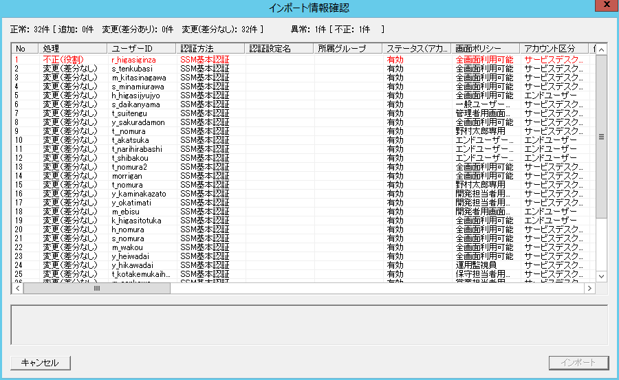Screen dimensions: 619x380
Task: Click SSM基本認証 in morrigan row
Action: [205, 176]
